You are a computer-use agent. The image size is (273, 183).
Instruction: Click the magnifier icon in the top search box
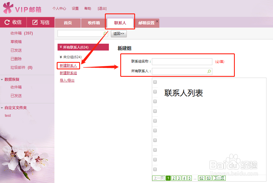(105, 33)
